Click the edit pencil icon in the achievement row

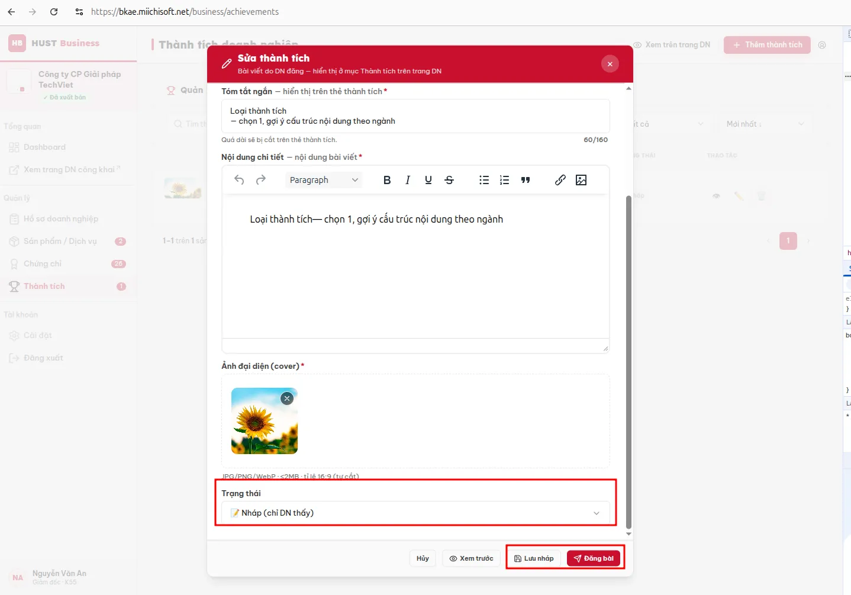(739, 196)
